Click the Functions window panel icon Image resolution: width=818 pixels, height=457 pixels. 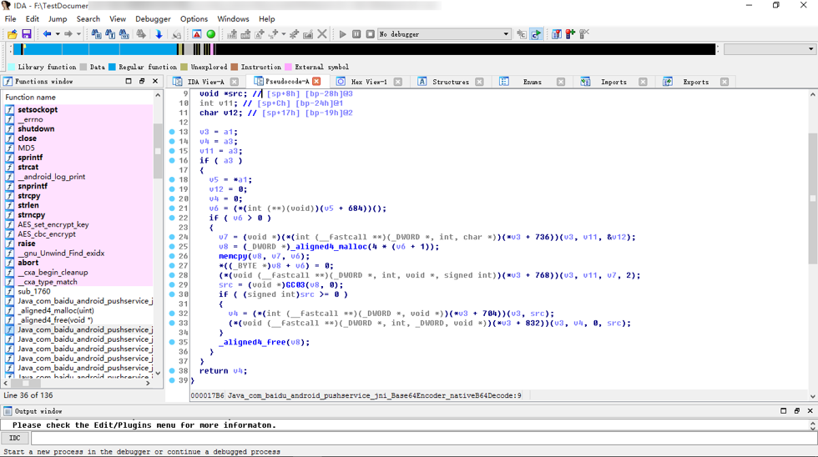[8, 81]
